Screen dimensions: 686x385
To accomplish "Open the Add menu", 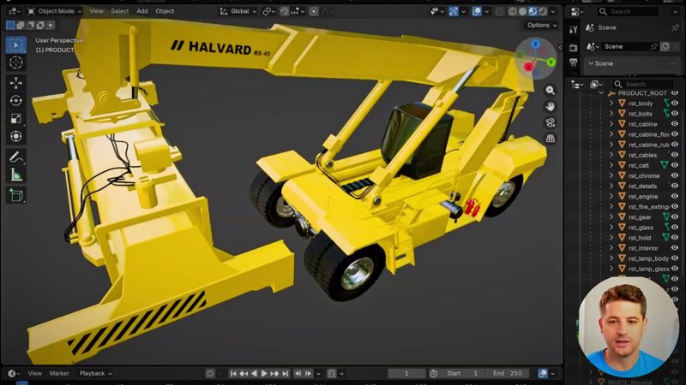I will click(x=142, y=11).
